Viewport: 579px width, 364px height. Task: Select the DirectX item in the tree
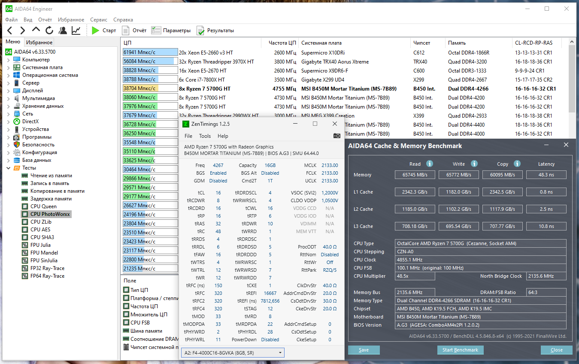click(30, 121)
